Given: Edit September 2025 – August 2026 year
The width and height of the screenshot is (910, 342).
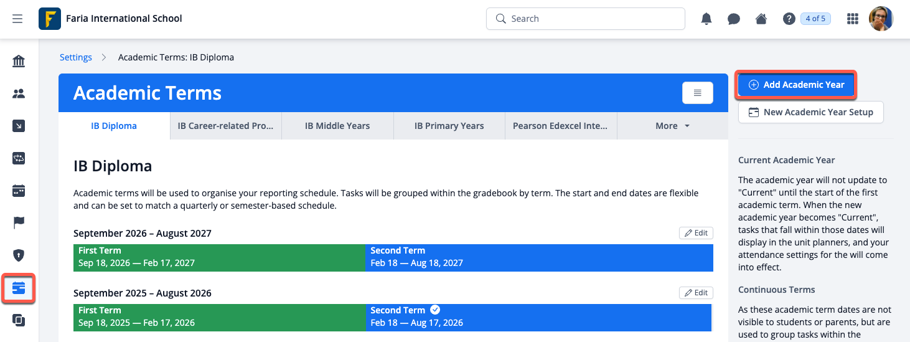Looking at the screenshot, I should pos(696,293).
